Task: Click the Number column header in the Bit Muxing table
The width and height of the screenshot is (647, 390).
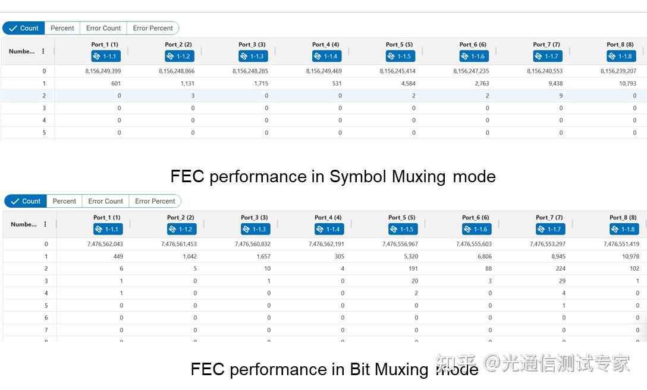Action: [x=24, y=224]
